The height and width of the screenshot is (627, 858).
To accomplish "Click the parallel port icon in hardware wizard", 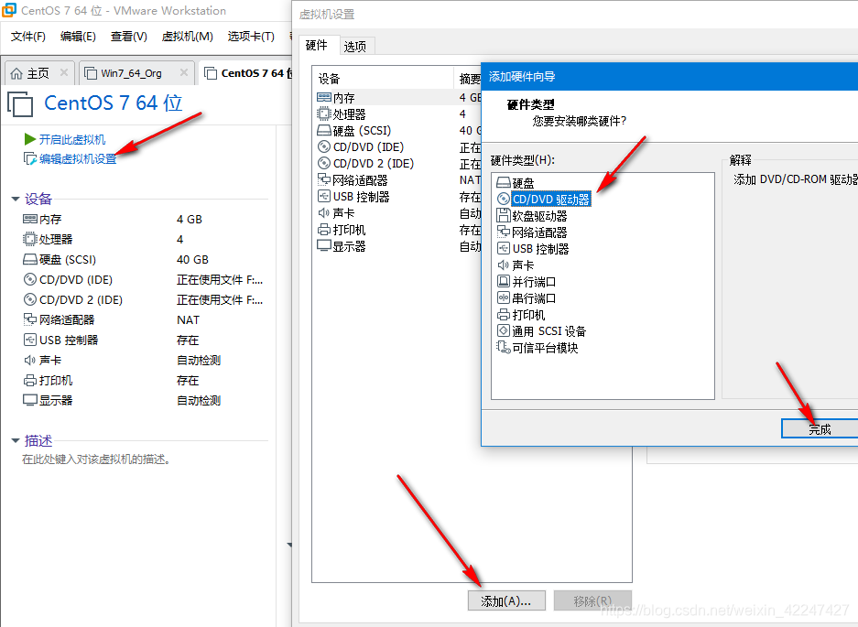I will pyautogui.click(x=504, y=281).
